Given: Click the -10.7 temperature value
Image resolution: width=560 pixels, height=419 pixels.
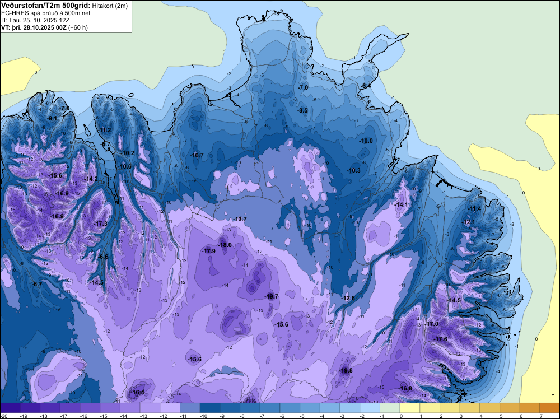Looking at the screenshot, I should (197, 155).
